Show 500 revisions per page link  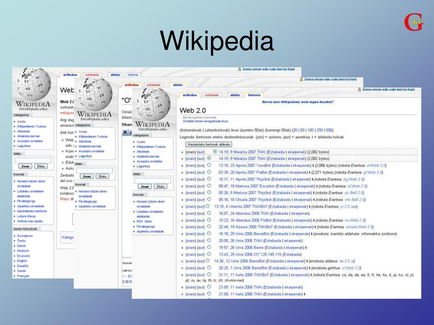coord(329,130)
